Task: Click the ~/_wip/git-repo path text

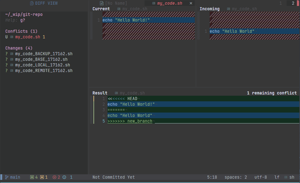Action: pyautogui.click(x=24, y=14)
